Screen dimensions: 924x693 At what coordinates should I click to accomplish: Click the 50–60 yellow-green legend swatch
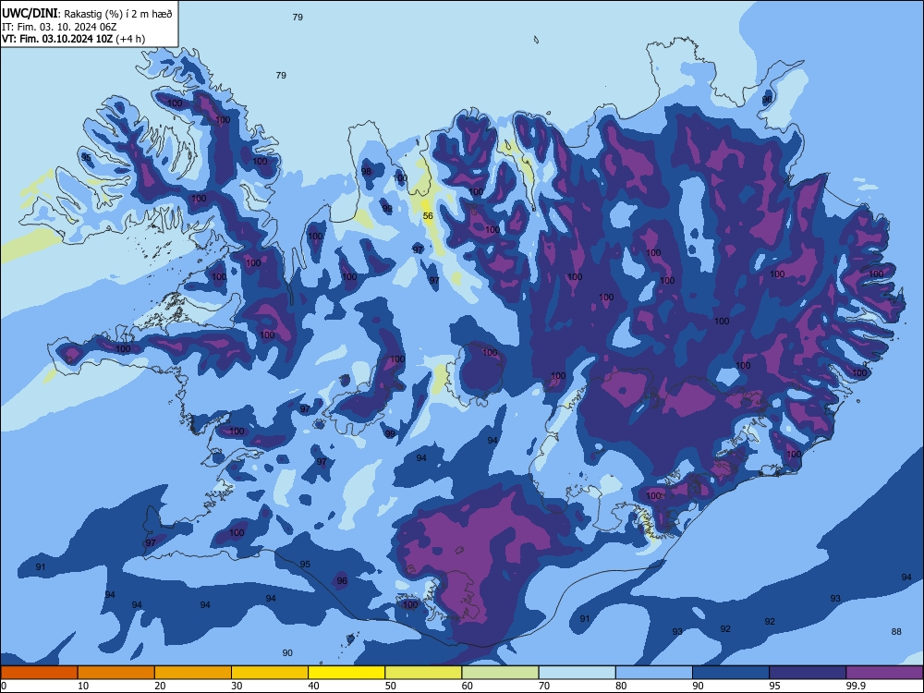[423, 673]
